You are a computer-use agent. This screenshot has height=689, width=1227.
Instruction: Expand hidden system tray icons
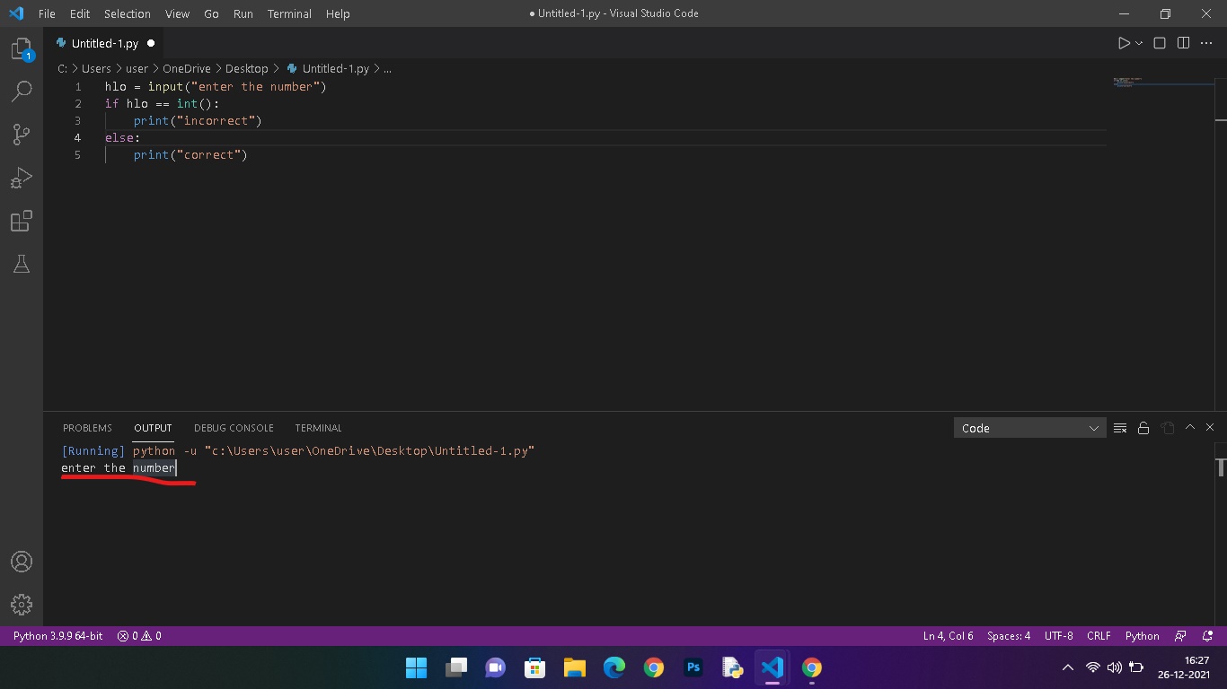pyautogui.click(x=1067, y=667)
